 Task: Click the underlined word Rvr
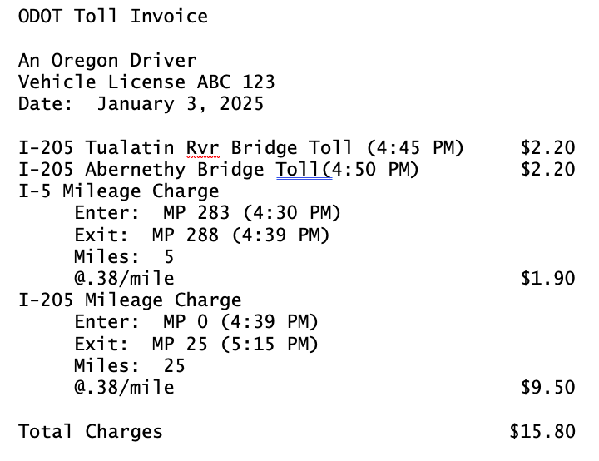[203, 148]
